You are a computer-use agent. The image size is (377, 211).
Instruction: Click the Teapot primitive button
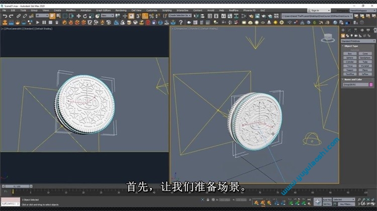350,70
